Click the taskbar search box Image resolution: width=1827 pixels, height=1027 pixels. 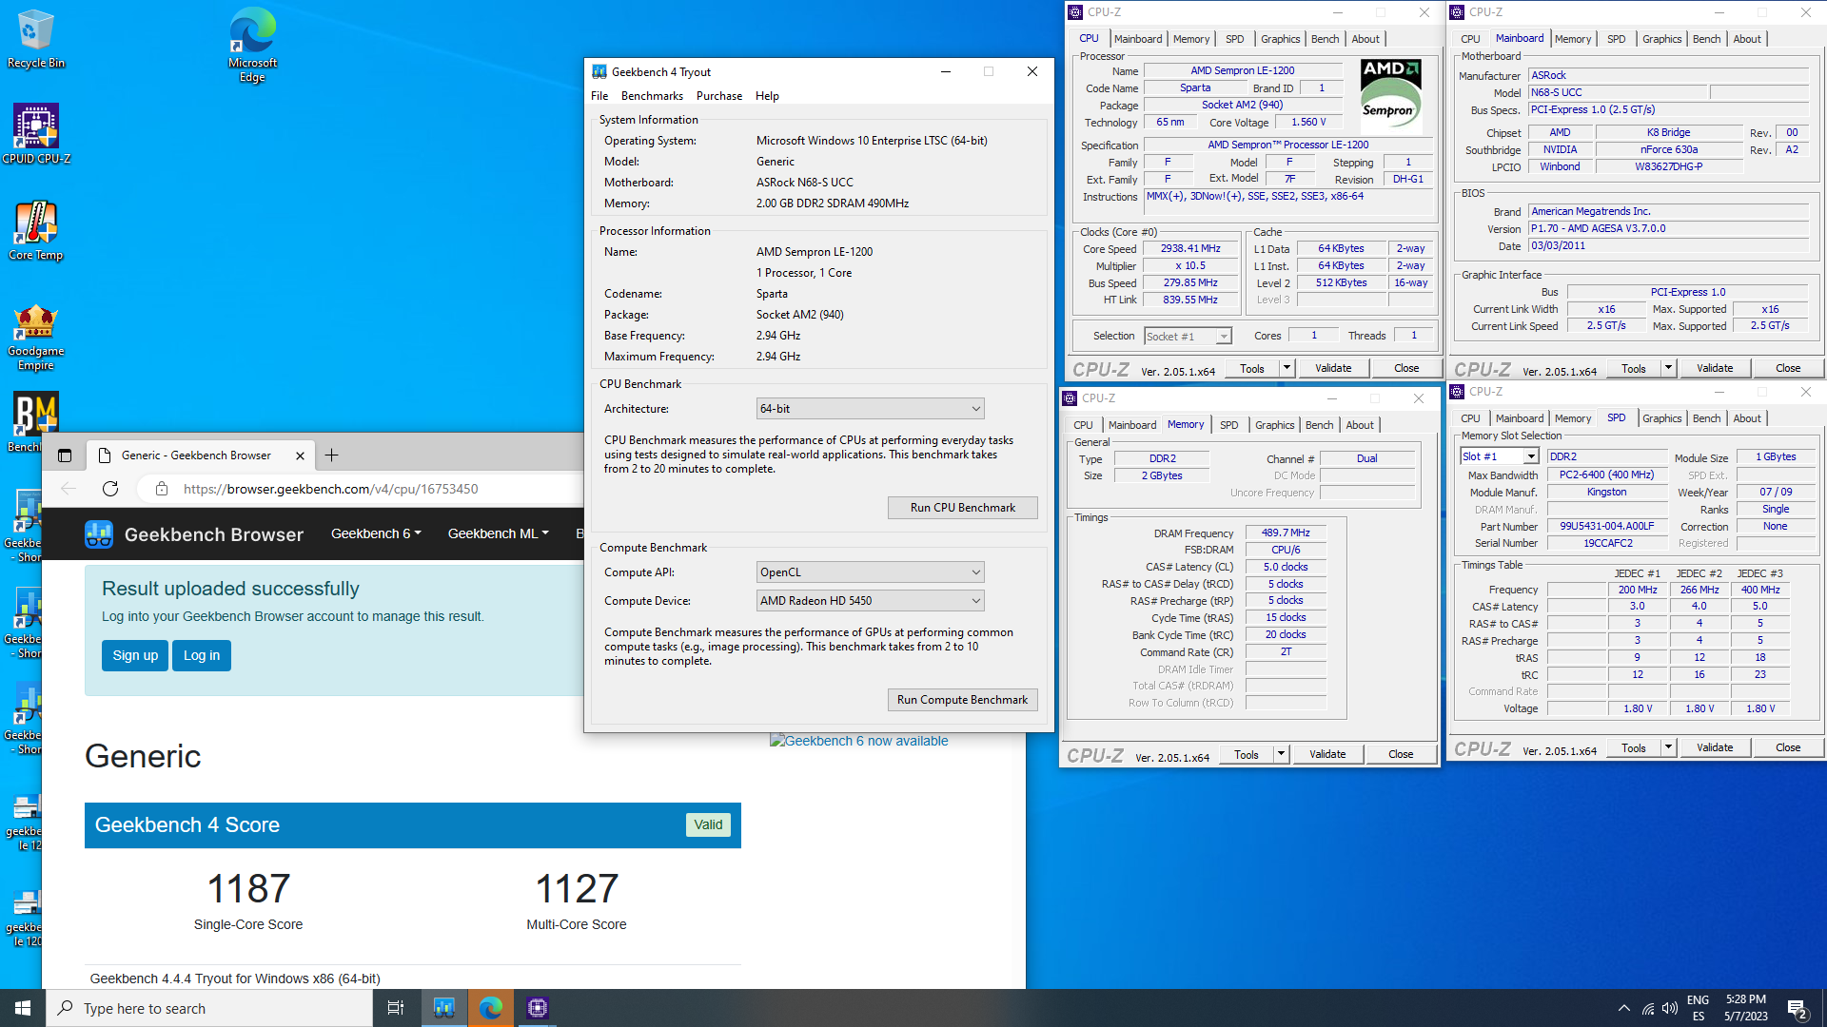point(209,1008)
